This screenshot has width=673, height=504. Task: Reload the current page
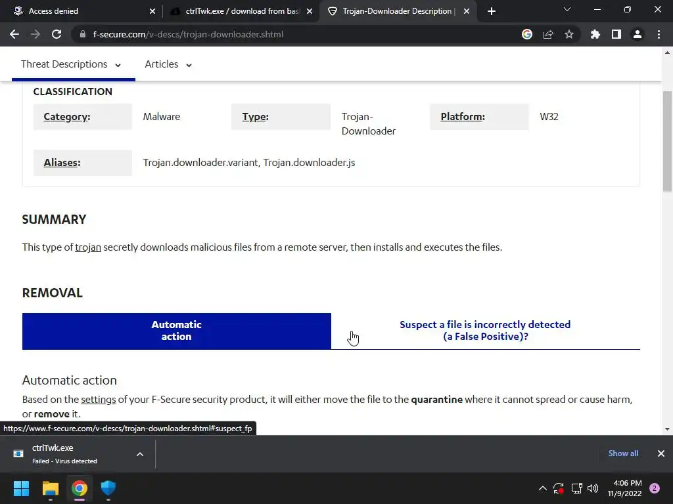(57, 34)
